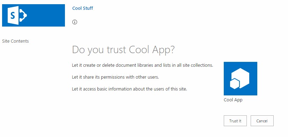Screen dimensions: 288x137
Task: Select the Cool App blue tile icon
Action: tap(241, 79)
